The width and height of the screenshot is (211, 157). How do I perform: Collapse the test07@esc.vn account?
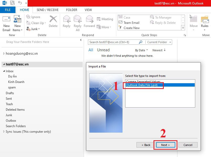pos(4,64)
